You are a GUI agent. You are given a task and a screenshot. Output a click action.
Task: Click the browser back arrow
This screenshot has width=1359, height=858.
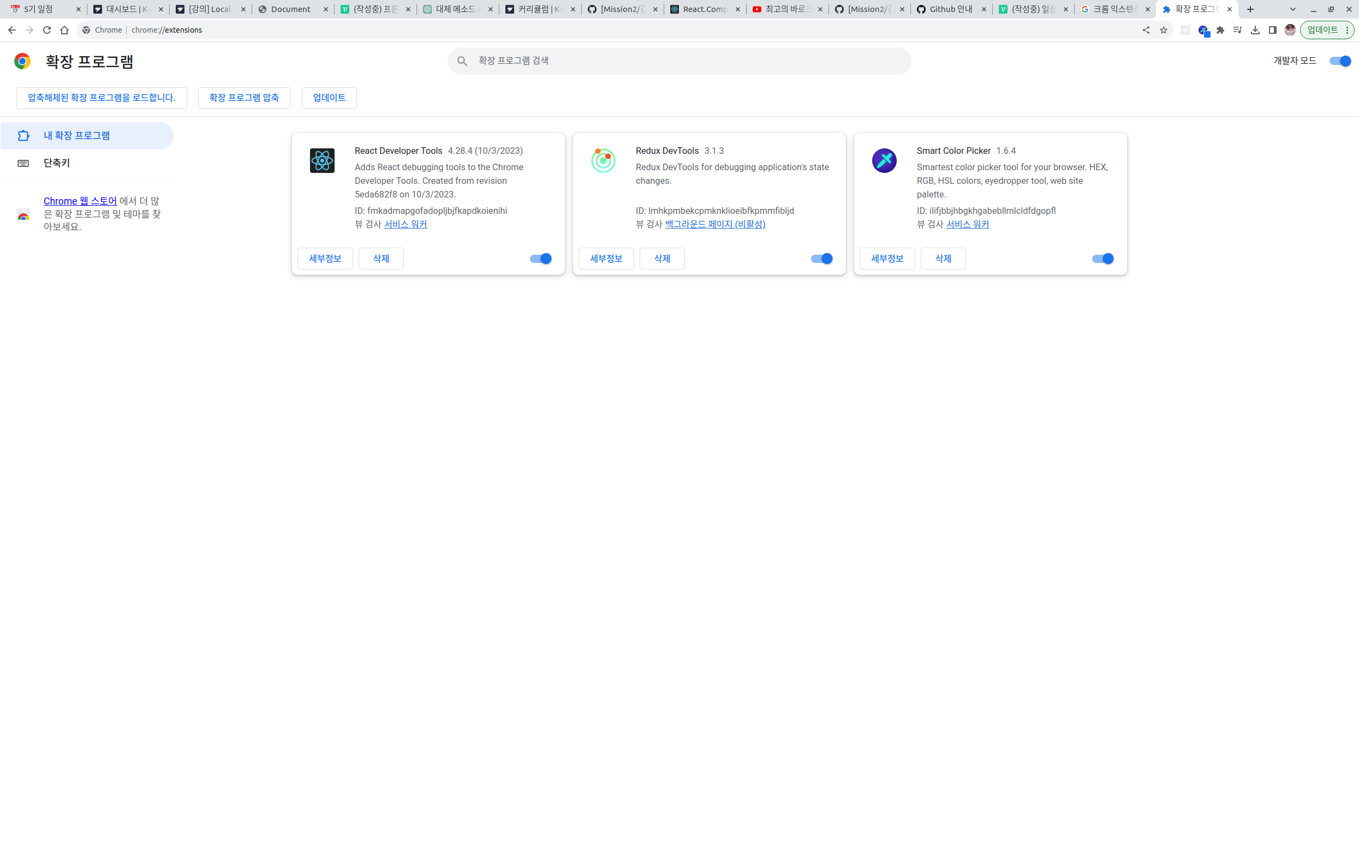[12, 30]
